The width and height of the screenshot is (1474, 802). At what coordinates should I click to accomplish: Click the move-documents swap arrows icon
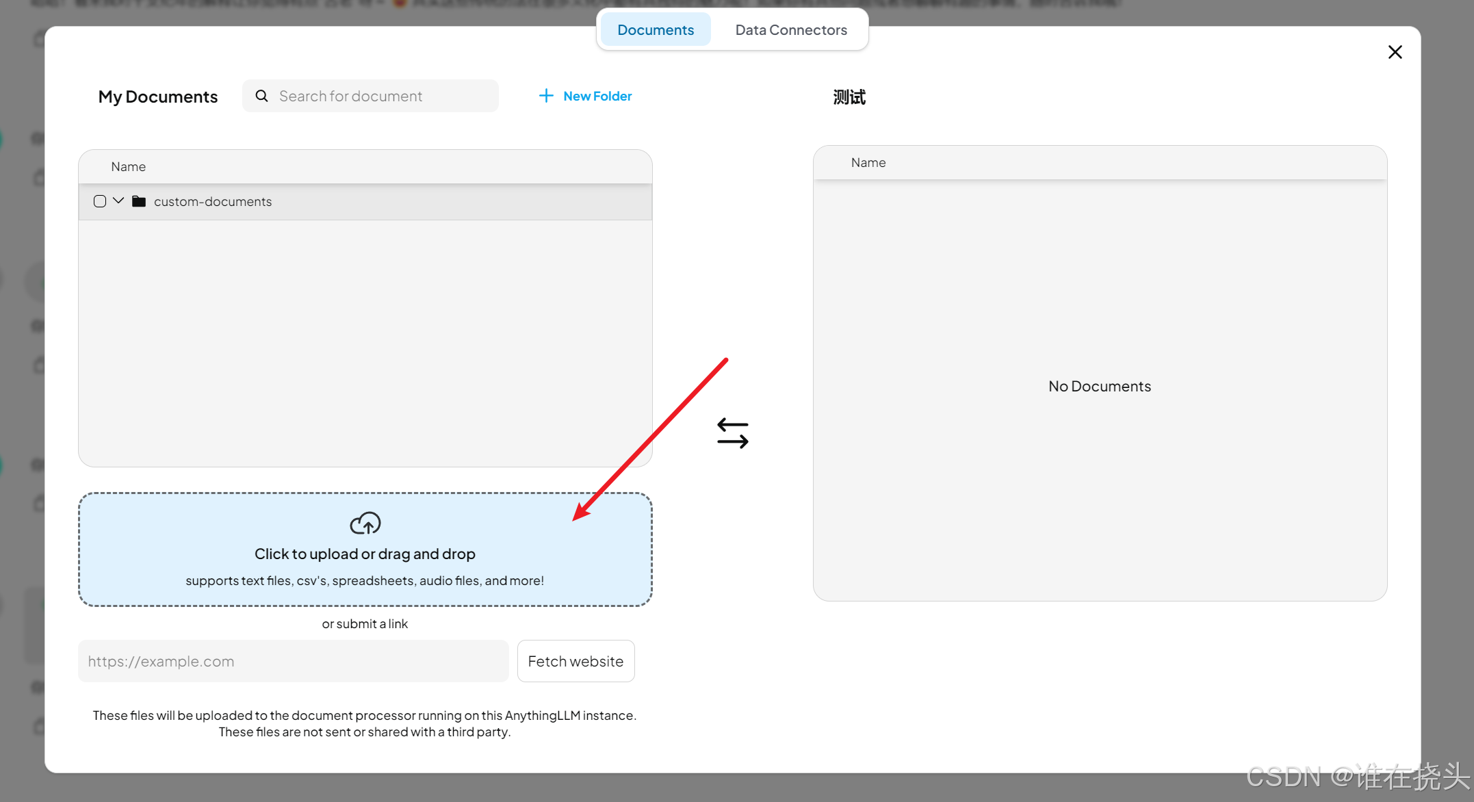[732, 433]
